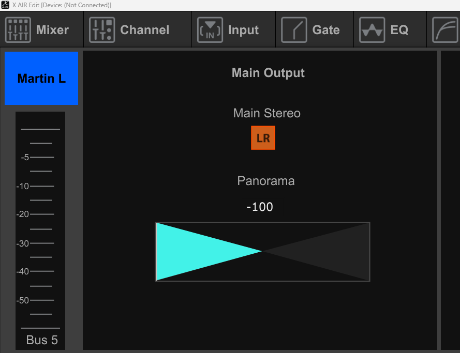Click the compressor curve icon after EQ
Image resolution: width=460 pixels, height=353 pixels.
click(445, 30)
